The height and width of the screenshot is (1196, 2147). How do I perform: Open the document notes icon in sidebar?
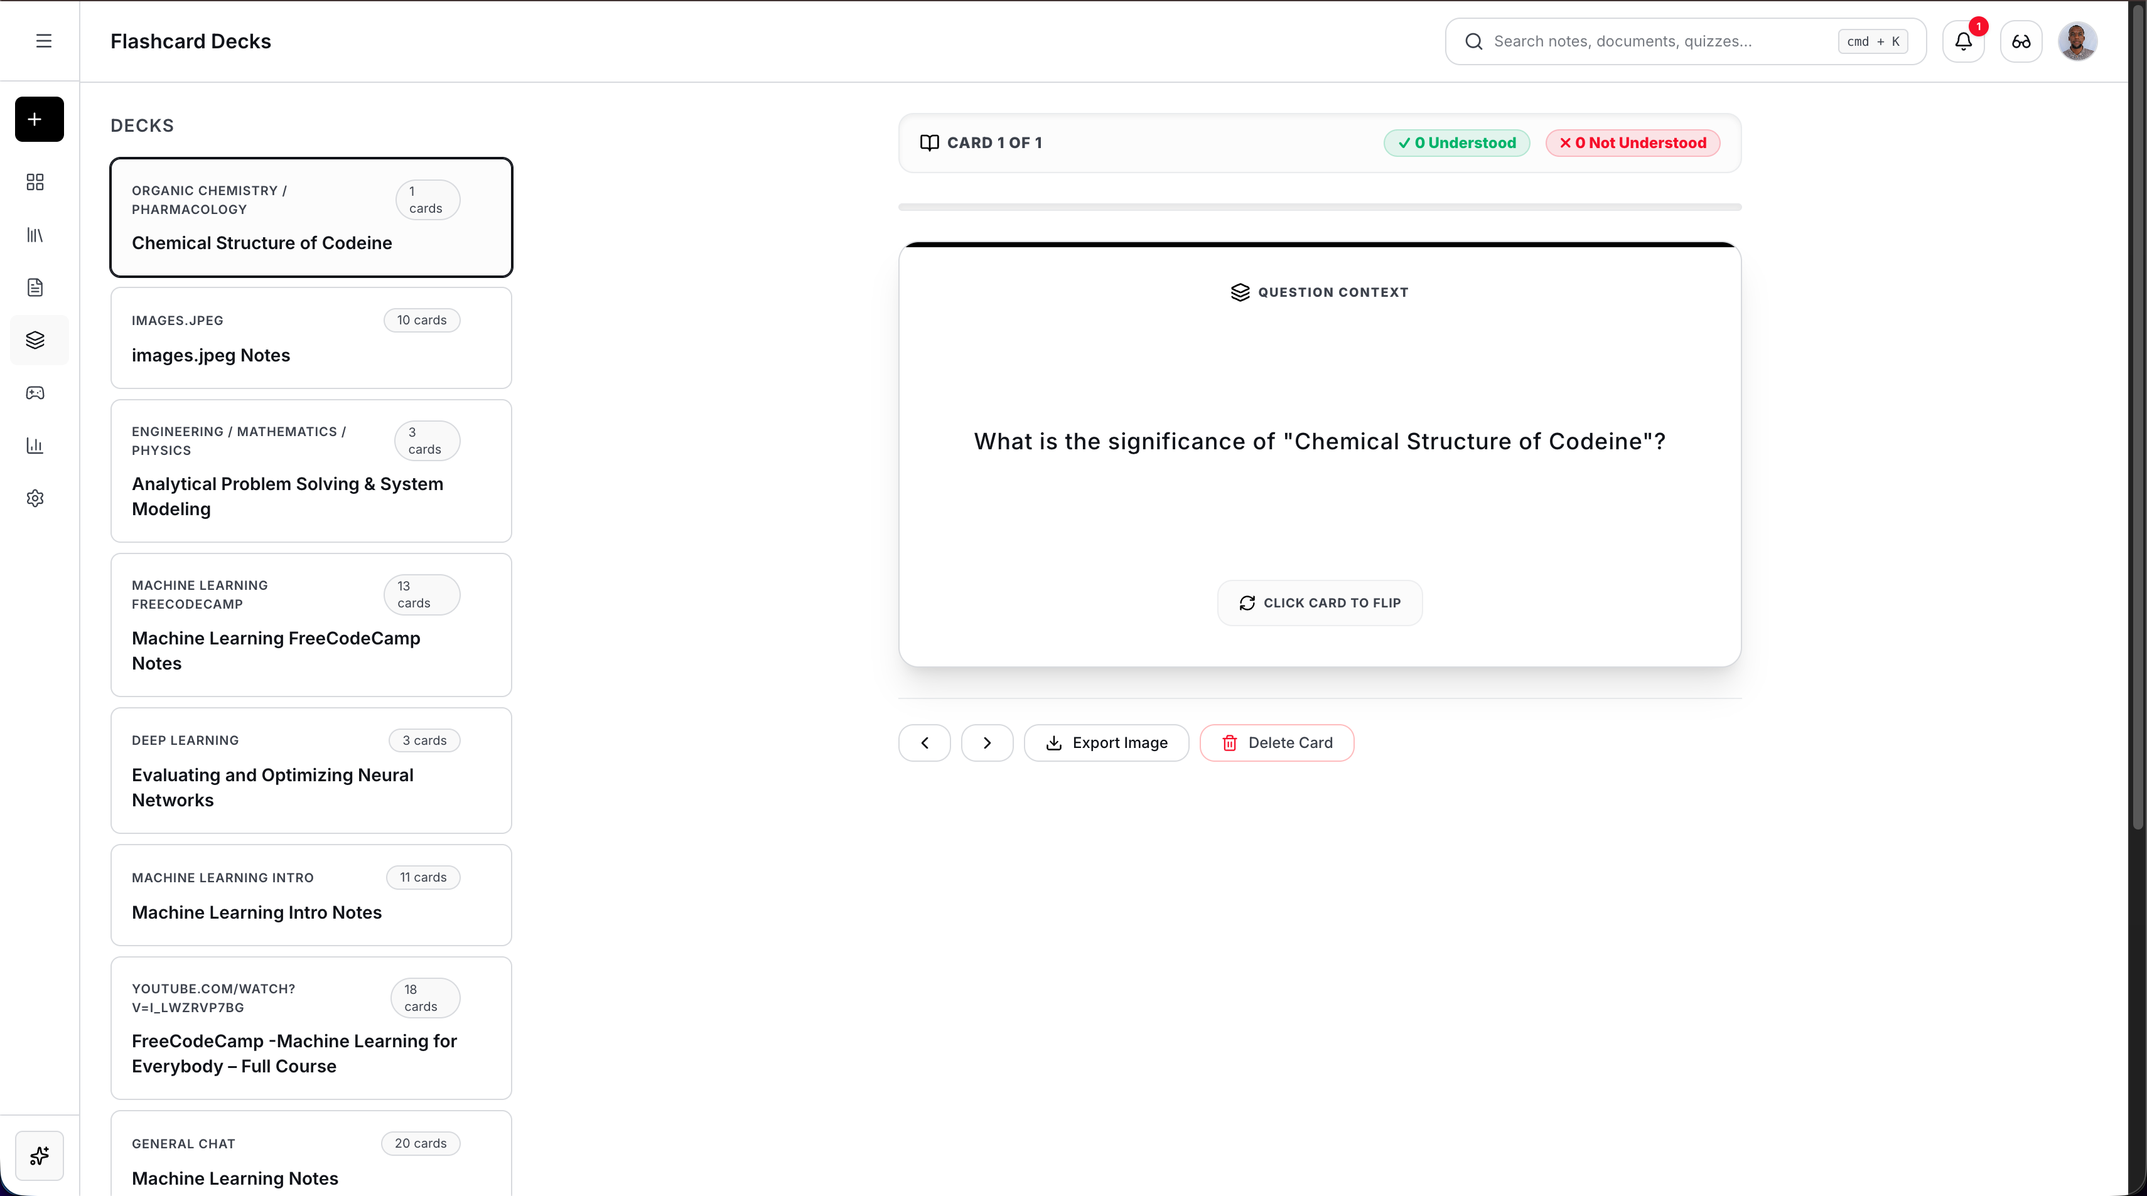click(x=35, y=287)
